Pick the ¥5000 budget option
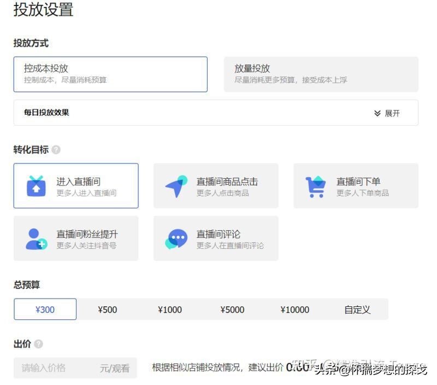Screen dimensions: 437x385 [232, 309]
